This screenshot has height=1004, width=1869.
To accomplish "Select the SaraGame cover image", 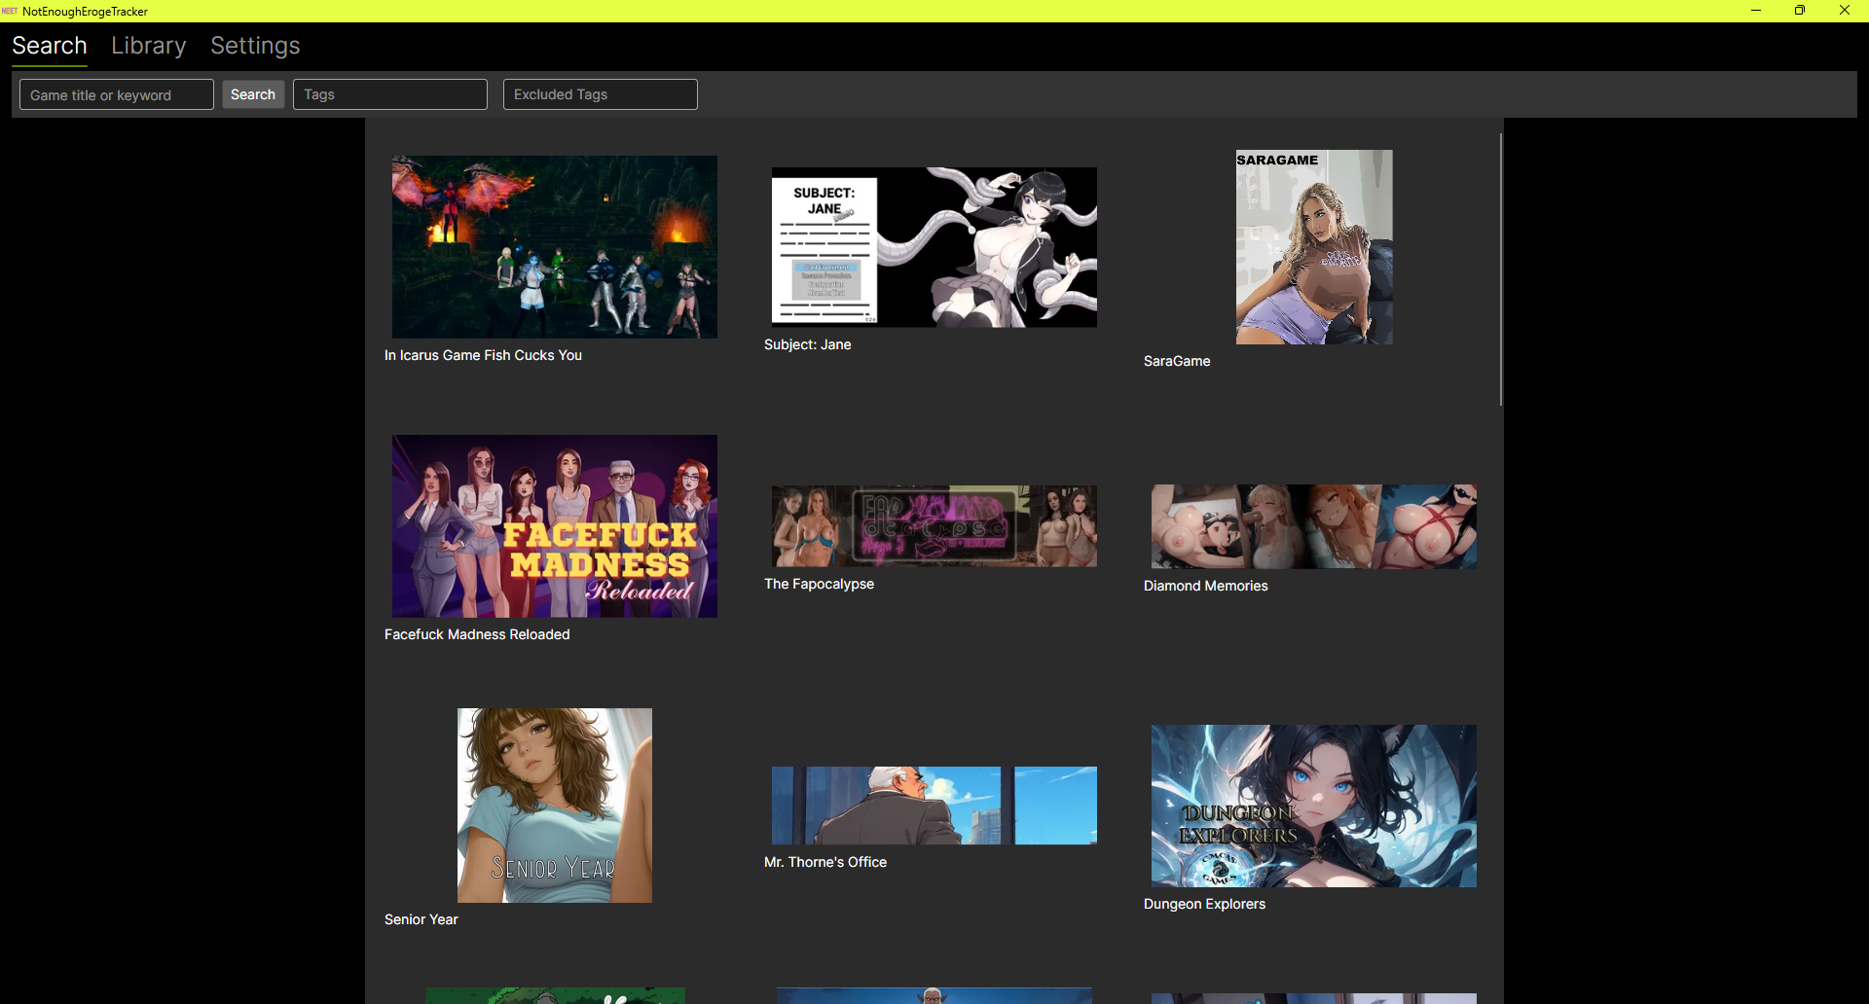I will click(1313, 247).
